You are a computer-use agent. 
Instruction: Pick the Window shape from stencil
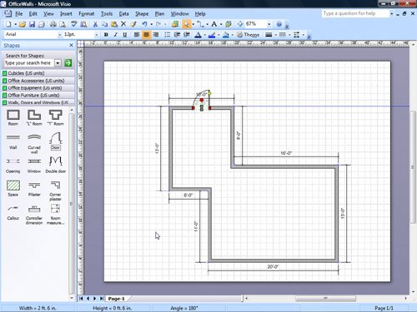click(34, 165)
